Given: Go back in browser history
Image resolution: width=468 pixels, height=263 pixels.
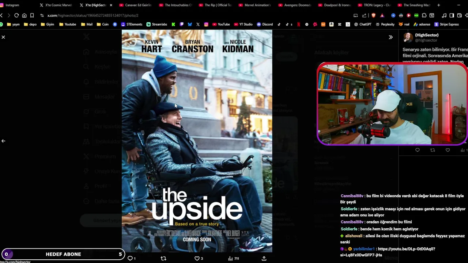Looking at the screenshot, I should 2,15.
